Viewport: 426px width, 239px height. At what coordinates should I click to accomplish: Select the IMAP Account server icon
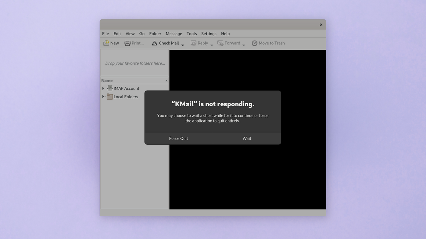pos(110,88)
